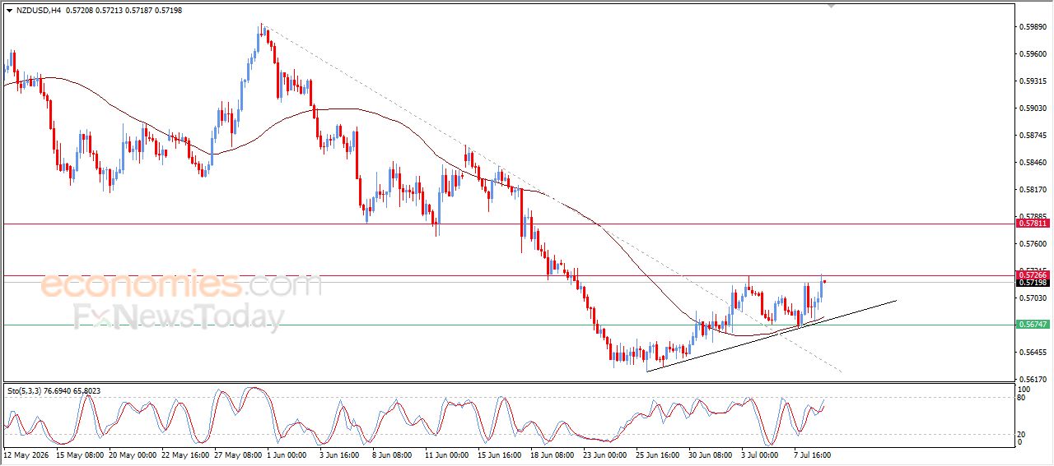Click the 23 Jun 00:00 time axis label

[x=604, y=454]
